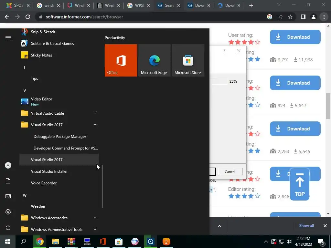Open Sticky Notes app
The width and height of the screenshot is (331, 248).
[x=59, y=55]
